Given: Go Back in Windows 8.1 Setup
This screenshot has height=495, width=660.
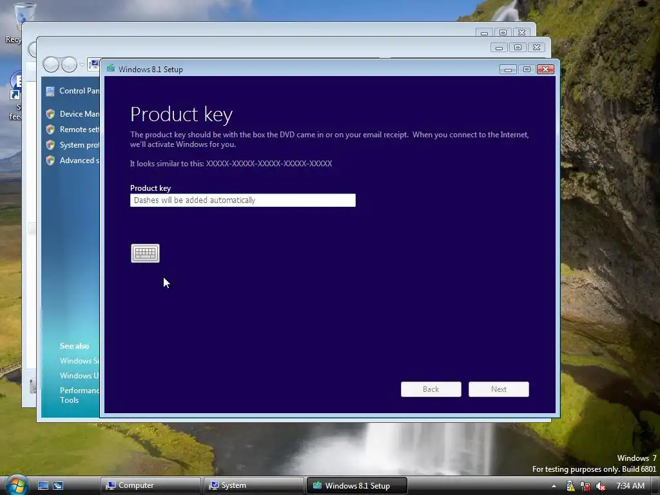Looking at the screenshot, I should pyautogui.click(x=431, y=389).
